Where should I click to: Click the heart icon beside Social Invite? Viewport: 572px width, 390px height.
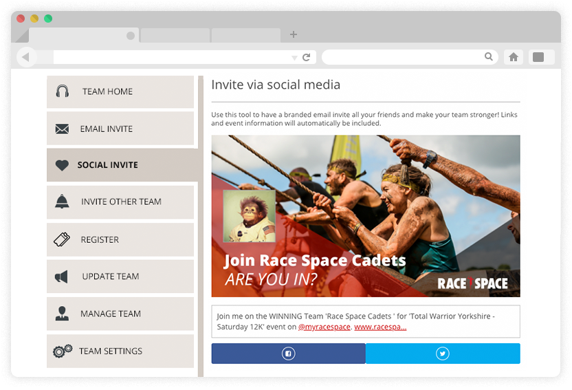(x=62, y=165)
